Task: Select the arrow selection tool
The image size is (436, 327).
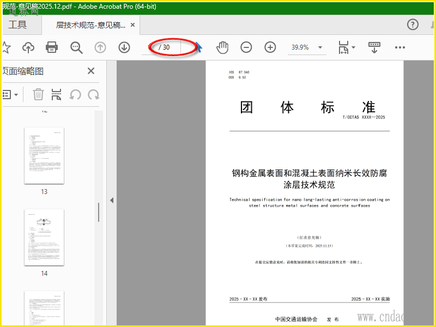Action: (198, 47)
